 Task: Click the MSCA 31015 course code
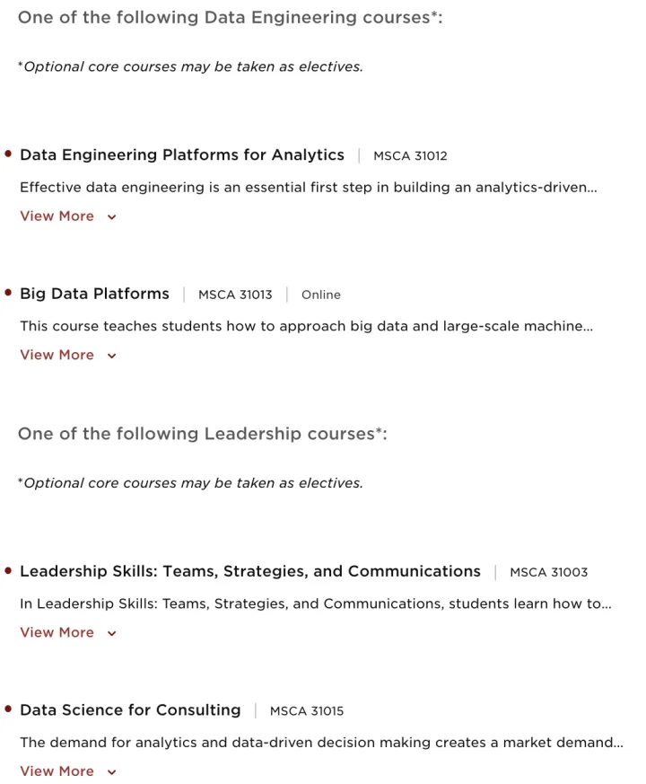click(307, 711)
